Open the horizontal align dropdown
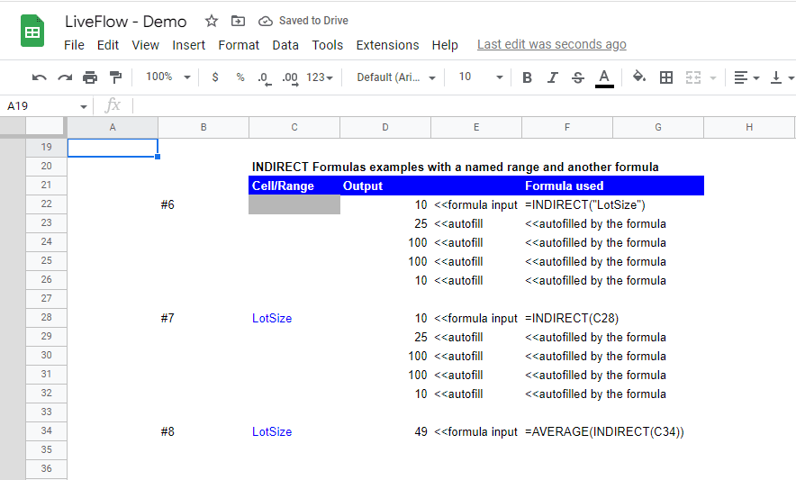 pos(746,77)
